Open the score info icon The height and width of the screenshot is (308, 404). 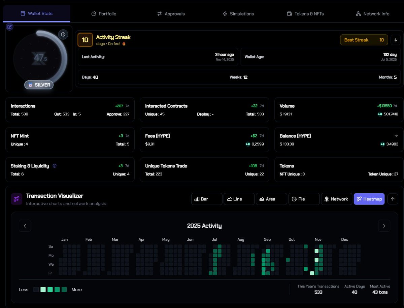63,34
